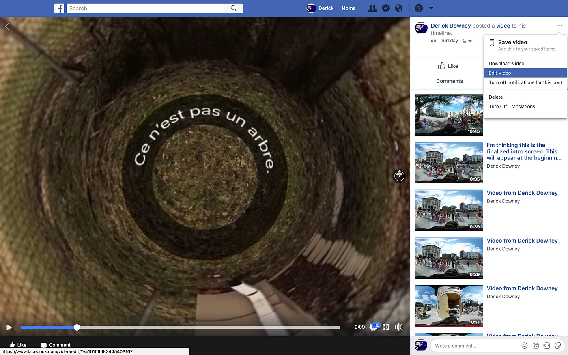Like the video below the player
The image size is (568, 355).
18,345
